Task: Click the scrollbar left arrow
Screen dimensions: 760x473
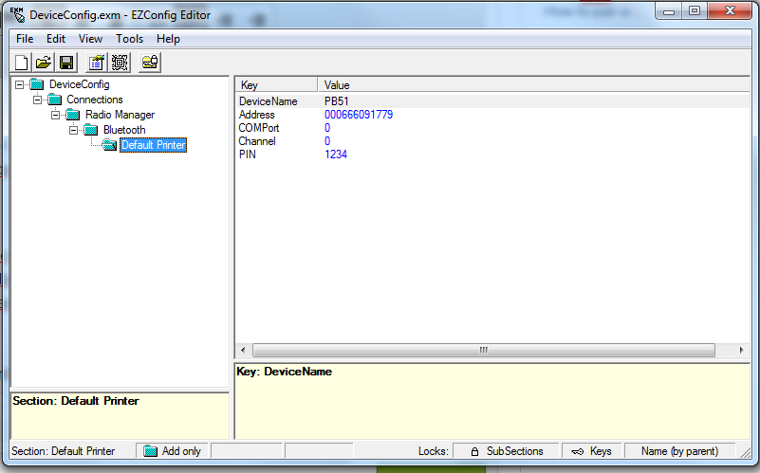Action: coord(243,350)
